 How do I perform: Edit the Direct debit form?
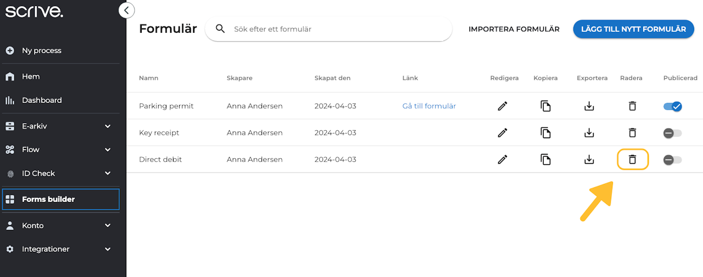pos(502,159)
